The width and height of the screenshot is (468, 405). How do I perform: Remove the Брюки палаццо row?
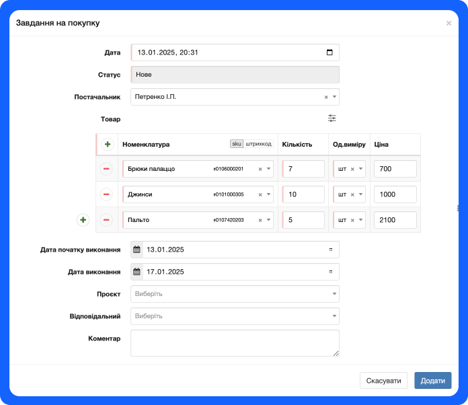(x=106, y=169)
